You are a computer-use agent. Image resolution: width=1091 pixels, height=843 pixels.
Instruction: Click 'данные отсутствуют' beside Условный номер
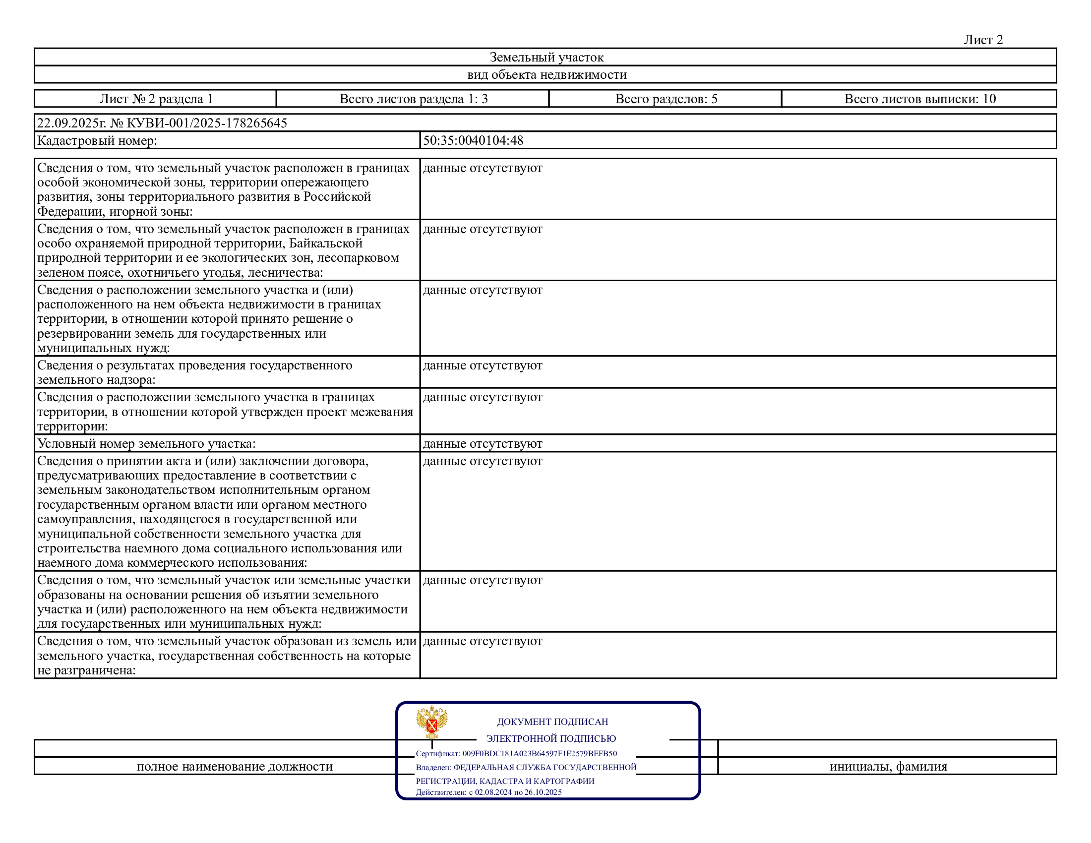point(482,443)
